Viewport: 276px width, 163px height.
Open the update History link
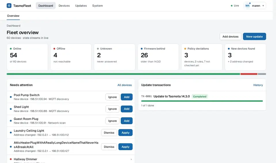(x=258, y=85)
